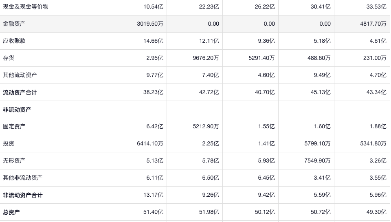Select the 固定资产 row label
This screenshot has width=391, height=222.
pyautogui.click(x=14, y=126)
